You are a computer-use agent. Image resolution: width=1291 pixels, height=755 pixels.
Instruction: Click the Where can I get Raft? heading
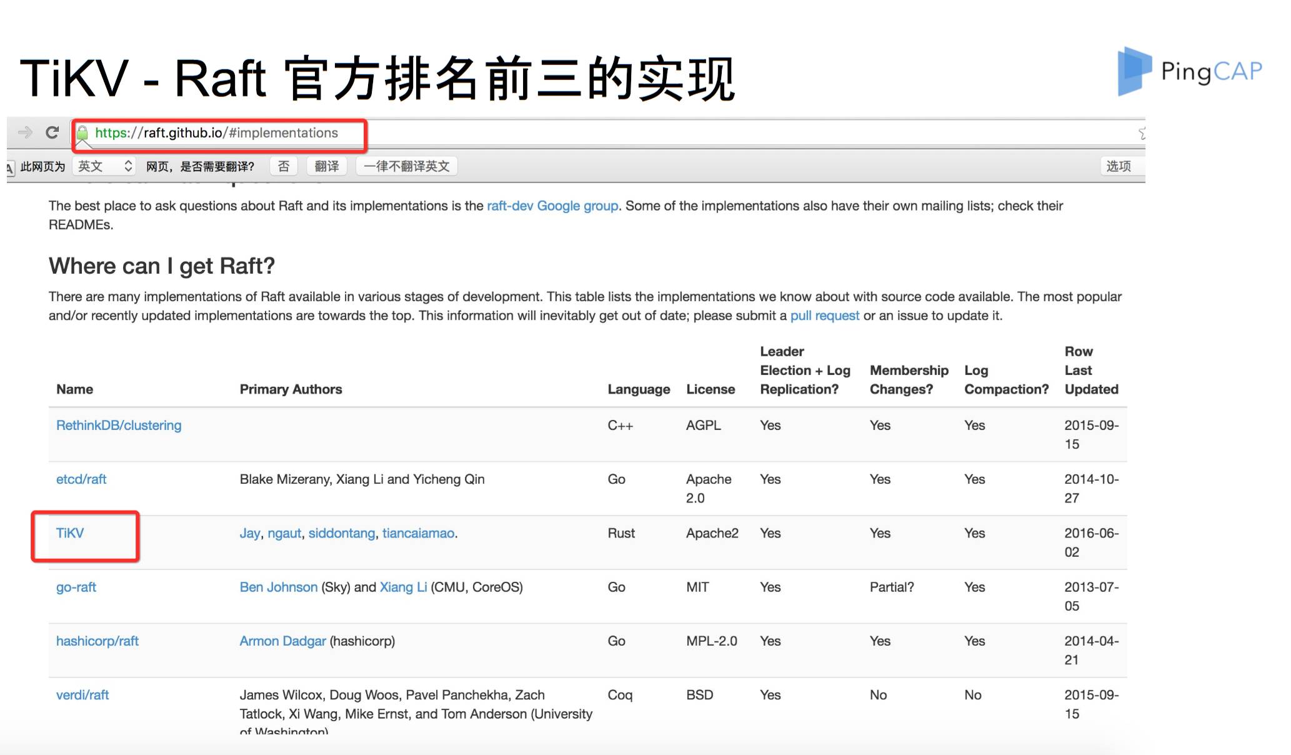point(162,266)
